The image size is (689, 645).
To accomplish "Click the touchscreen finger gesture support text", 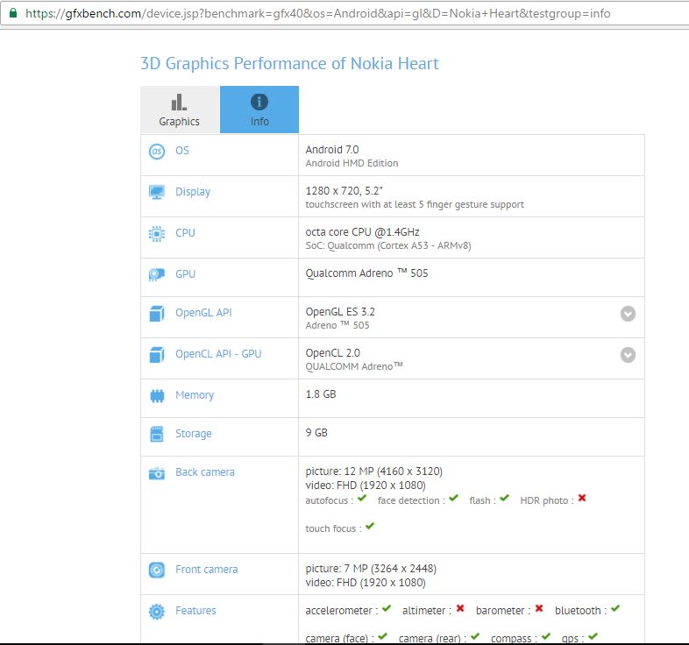I will (415, 205).
